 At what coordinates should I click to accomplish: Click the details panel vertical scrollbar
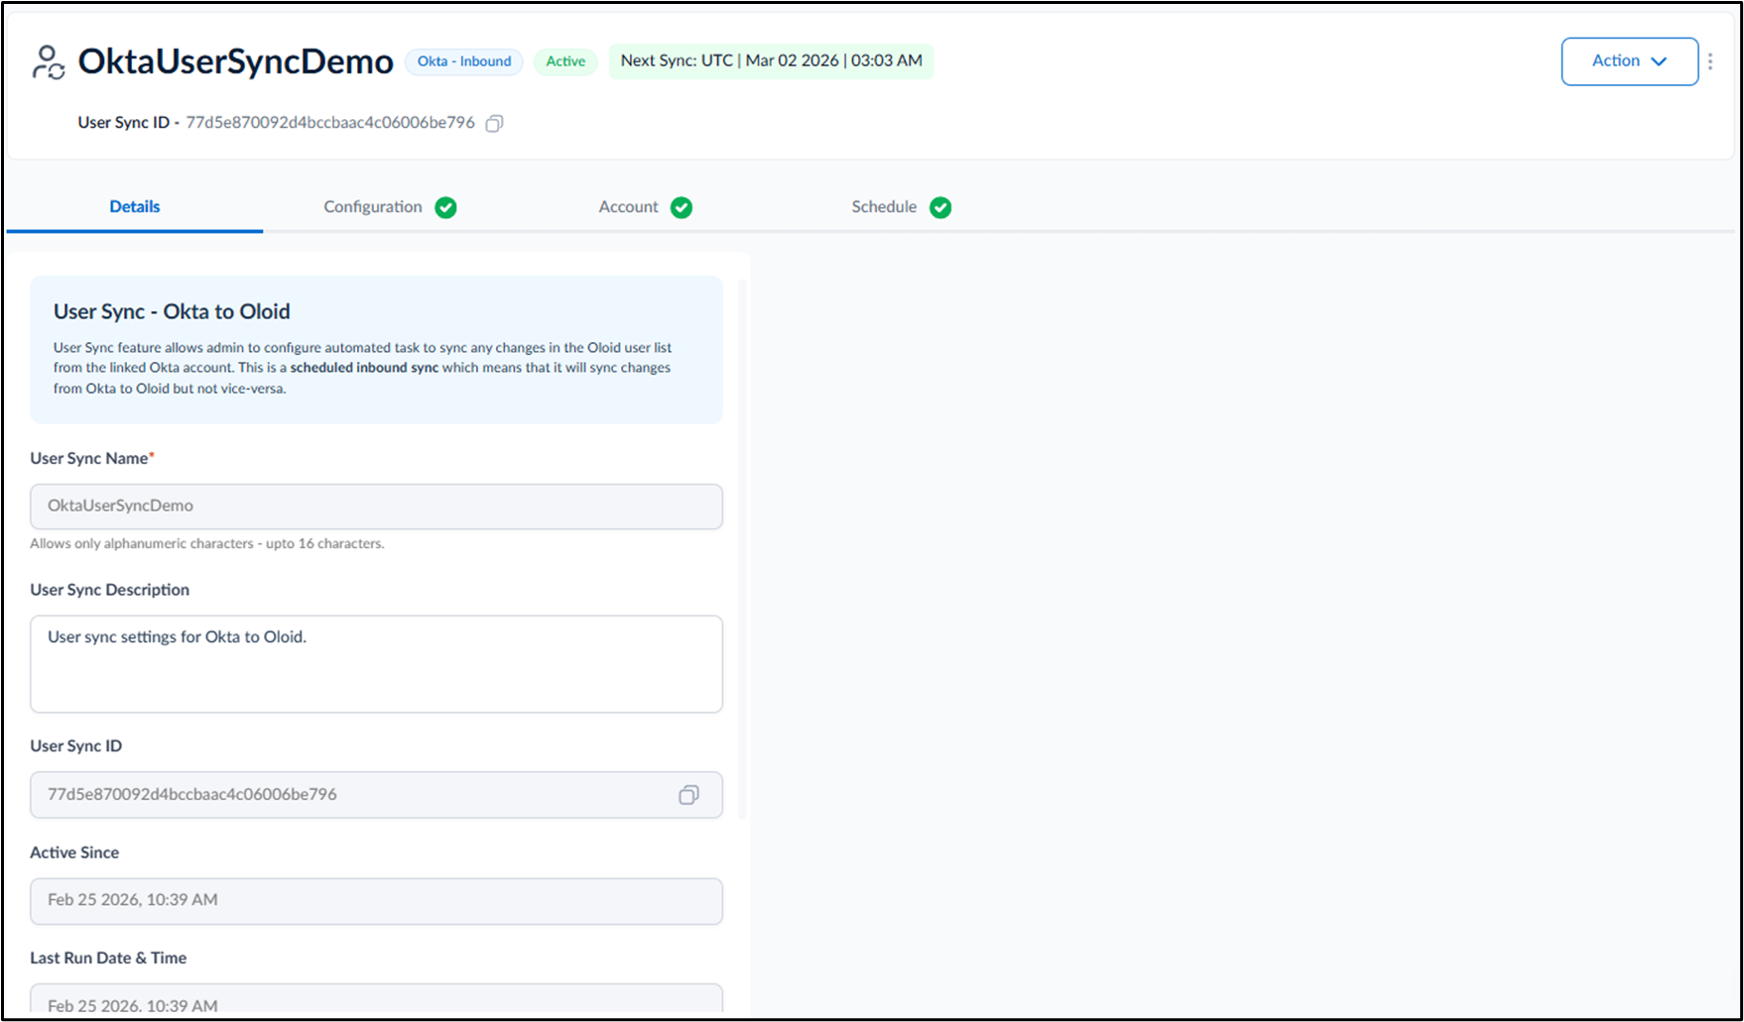pyautogui.click(x=741, y=550)
